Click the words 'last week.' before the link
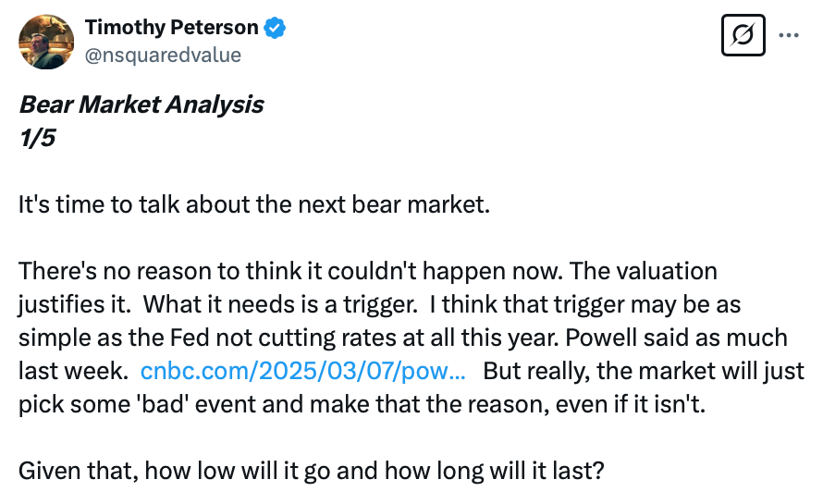Image resolution: width=823 pixels, height=504 pixels. coord(72,371)
